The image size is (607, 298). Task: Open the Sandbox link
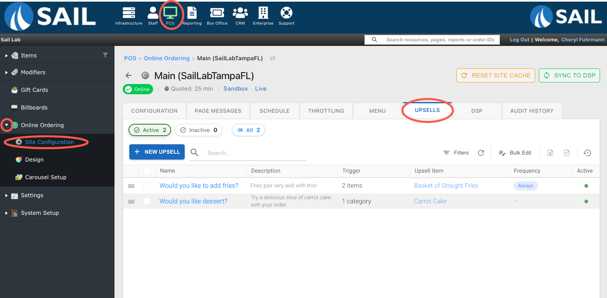236,89
